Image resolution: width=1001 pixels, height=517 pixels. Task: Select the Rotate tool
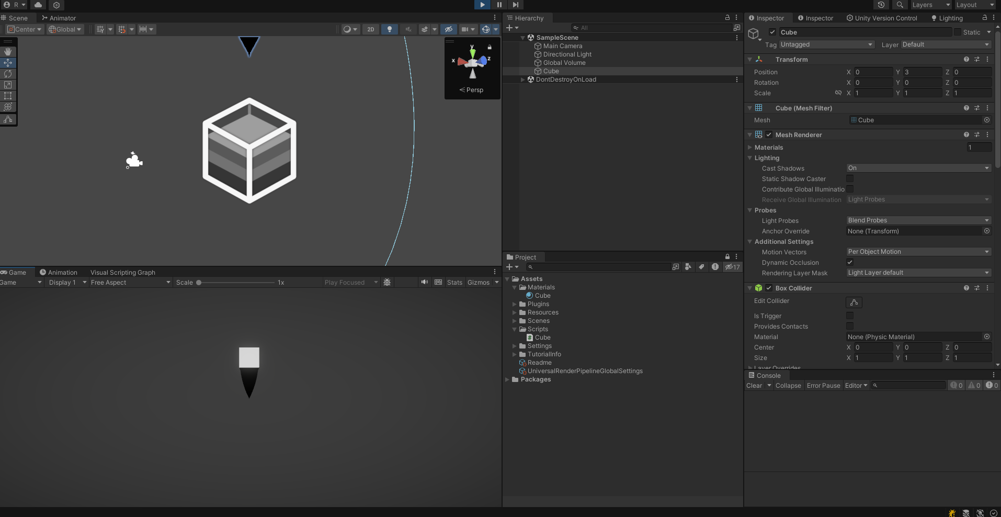point(8,74)
